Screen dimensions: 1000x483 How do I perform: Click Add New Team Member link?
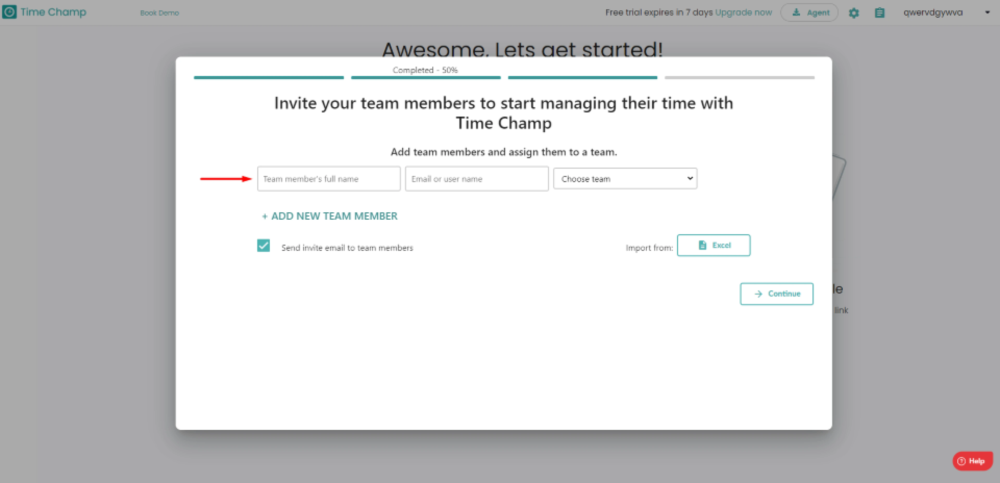point(330,216)
